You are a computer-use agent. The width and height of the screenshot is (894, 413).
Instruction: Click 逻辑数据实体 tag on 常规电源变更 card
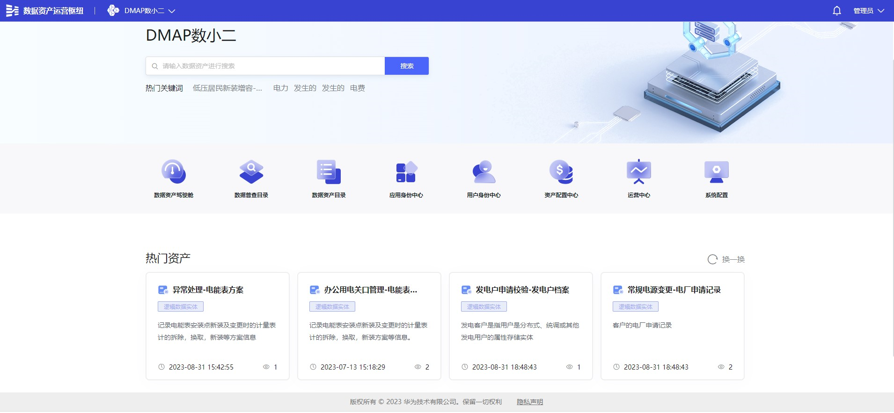(636, 307)
